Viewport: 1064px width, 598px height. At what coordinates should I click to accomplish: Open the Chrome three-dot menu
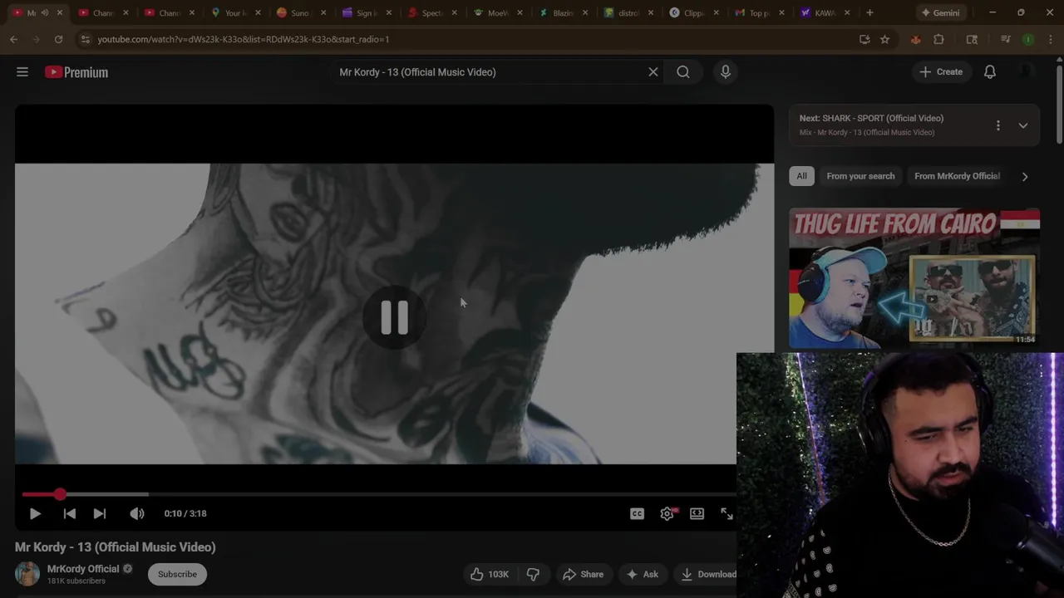pyautogui.click(x=1050, y=39)
